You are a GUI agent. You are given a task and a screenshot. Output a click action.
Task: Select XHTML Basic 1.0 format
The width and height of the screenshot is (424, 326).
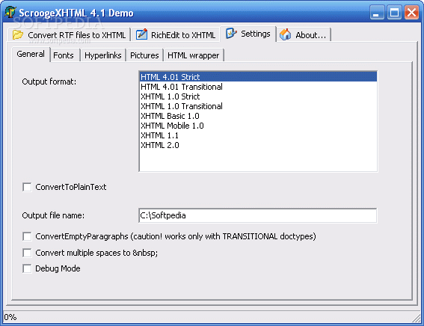[258, 116]
